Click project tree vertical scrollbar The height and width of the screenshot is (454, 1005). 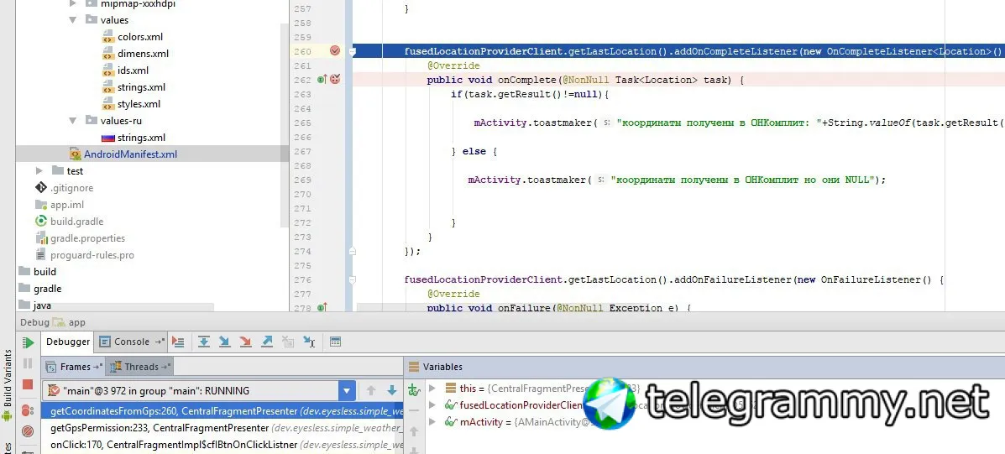[x=285, y=125]
